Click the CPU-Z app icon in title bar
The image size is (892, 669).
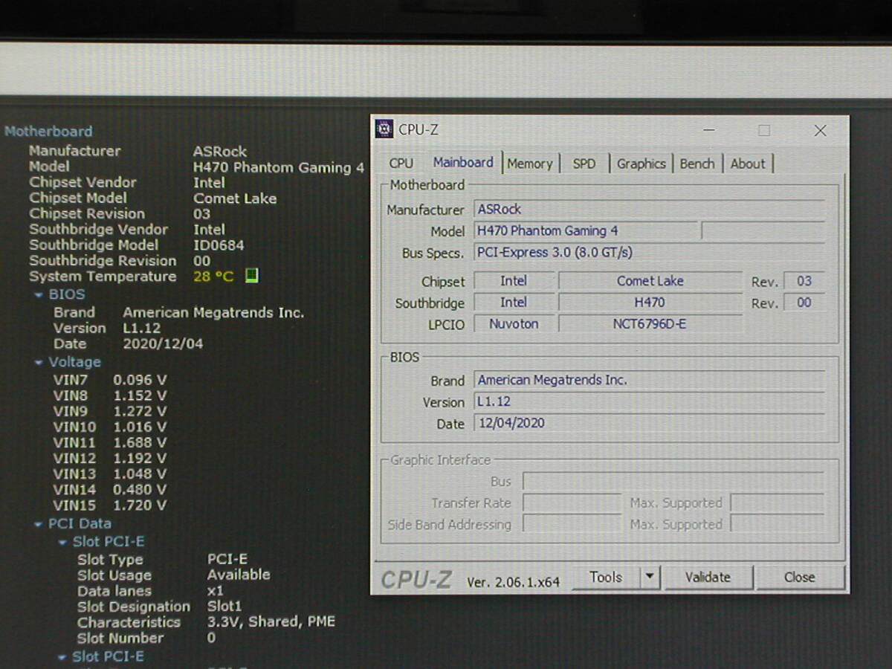click(x=384, y=129)
